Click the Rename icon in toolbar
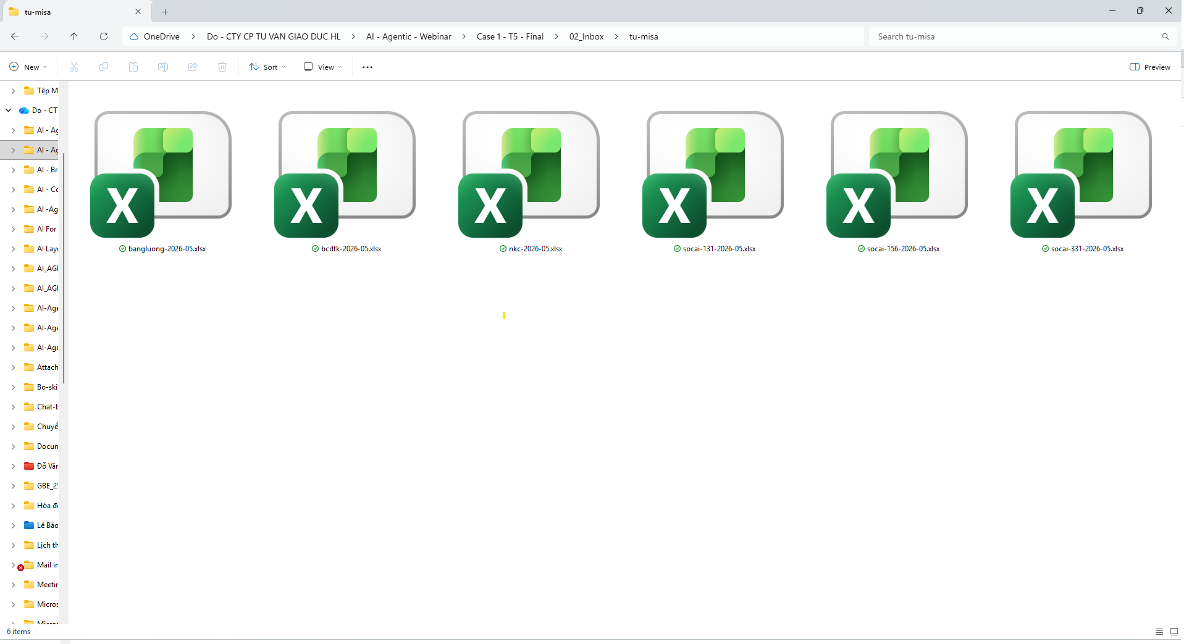Screen dimensions: 1184x644 (163, 67)
